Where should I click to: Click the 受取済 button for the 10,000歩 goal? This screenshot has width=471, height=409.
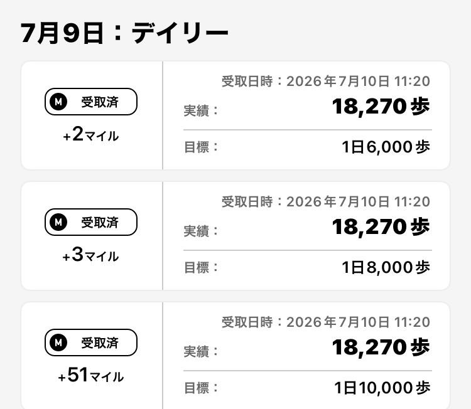pyautogui.click(x=91, y=343)
